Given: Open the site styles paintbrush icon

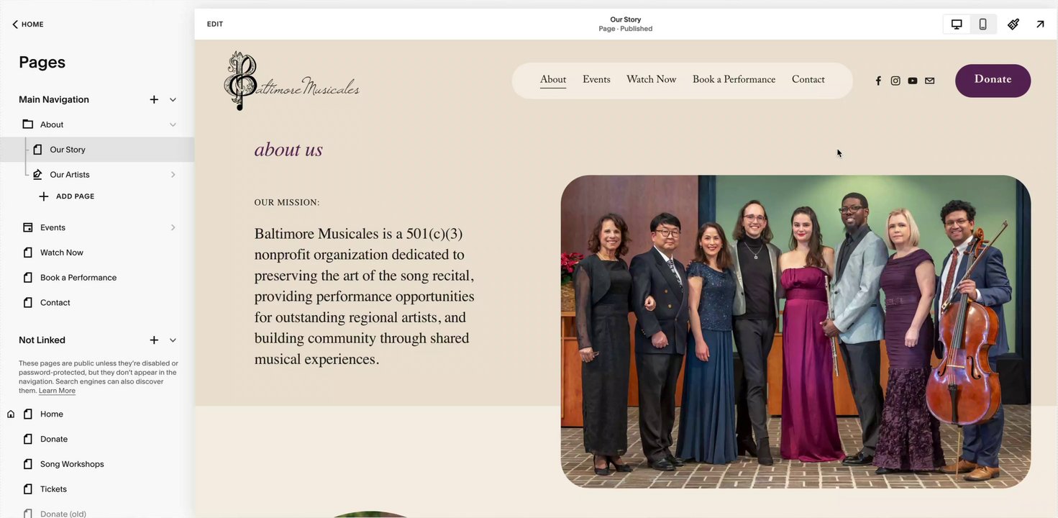Looking at the screenshot, I should point(1013,24).
